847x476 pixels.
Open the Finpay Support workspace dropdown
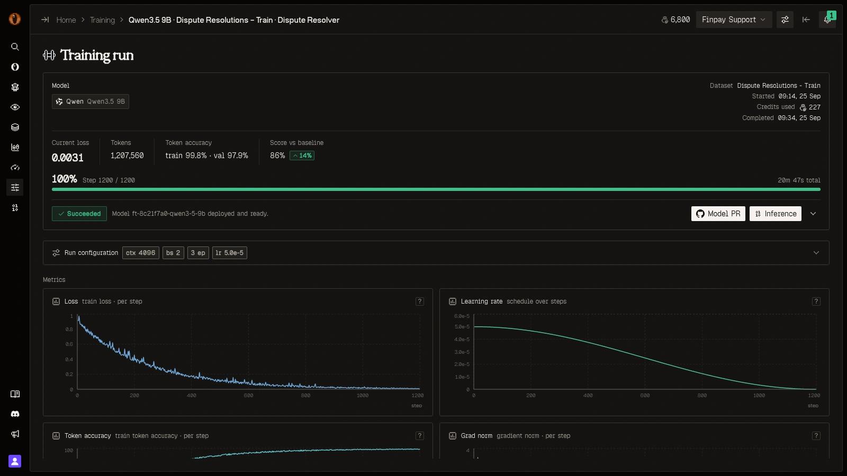(x=734, y=20)
